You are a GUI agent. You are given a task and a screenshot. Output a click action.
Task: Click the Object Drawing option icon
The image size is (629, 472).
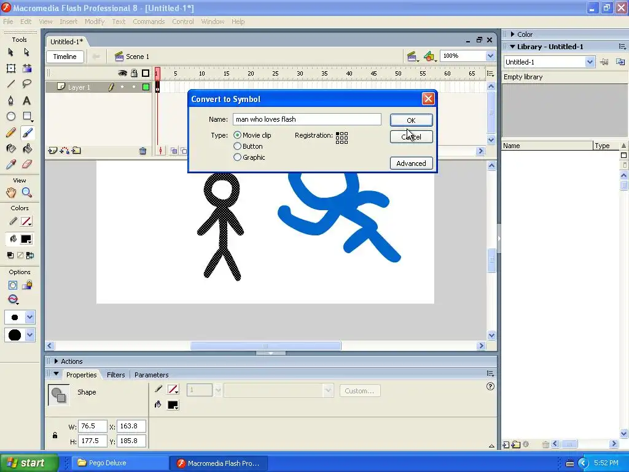pyautogui.click(x=12, y=285)
